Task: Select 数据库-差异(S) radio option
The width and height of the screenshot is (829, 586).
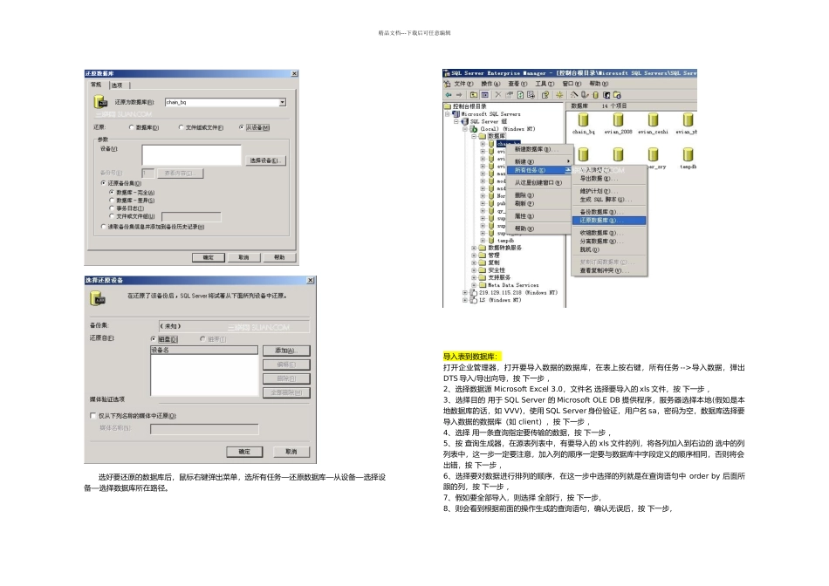Action: pyautogui.click(x=112, y=201)
